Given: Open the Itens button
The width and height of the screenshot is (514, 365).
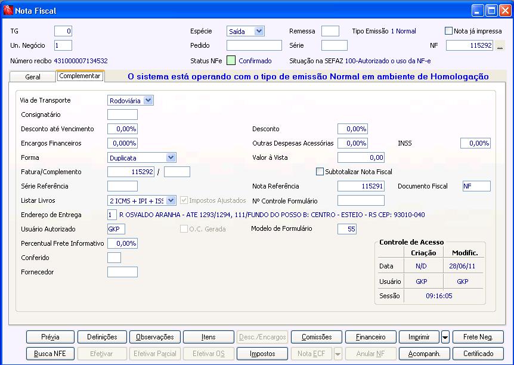Looking at the screenshot, I should (209, 337).
